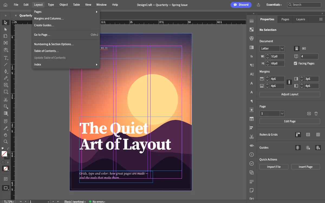The width and height of the screenshot is (325, 203).
Task: Select the Gap tool
Action: [6, 43]
